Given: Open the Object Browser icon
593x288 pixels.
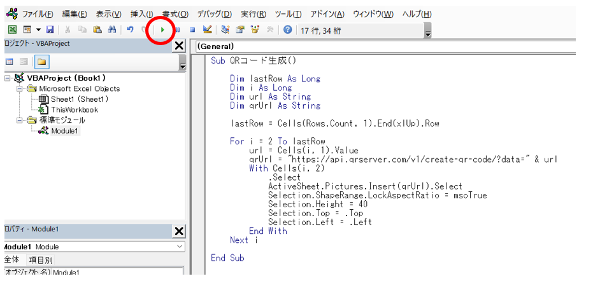Looking at the screenshot, I should click(x=255, y=30).
